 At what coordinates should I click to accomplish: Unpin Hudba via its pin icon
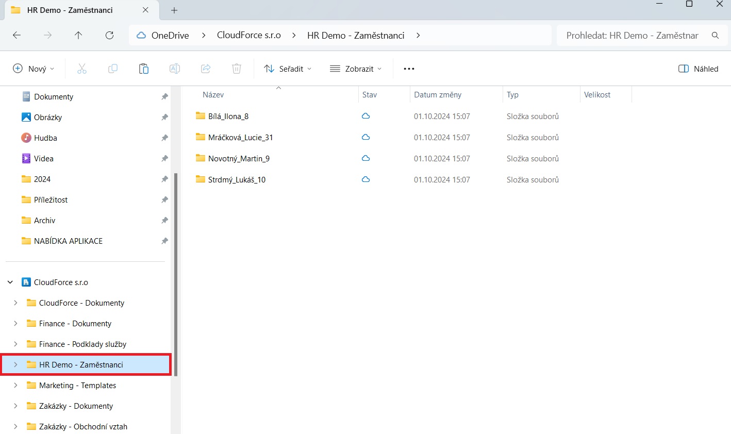164,138
